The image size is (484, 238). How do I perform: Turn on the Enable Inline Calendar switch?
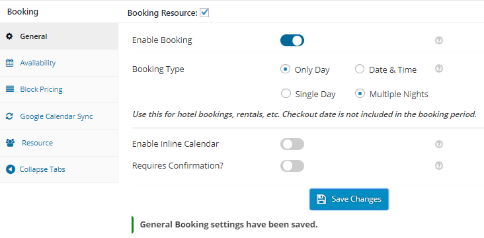[x=292, y=144]
